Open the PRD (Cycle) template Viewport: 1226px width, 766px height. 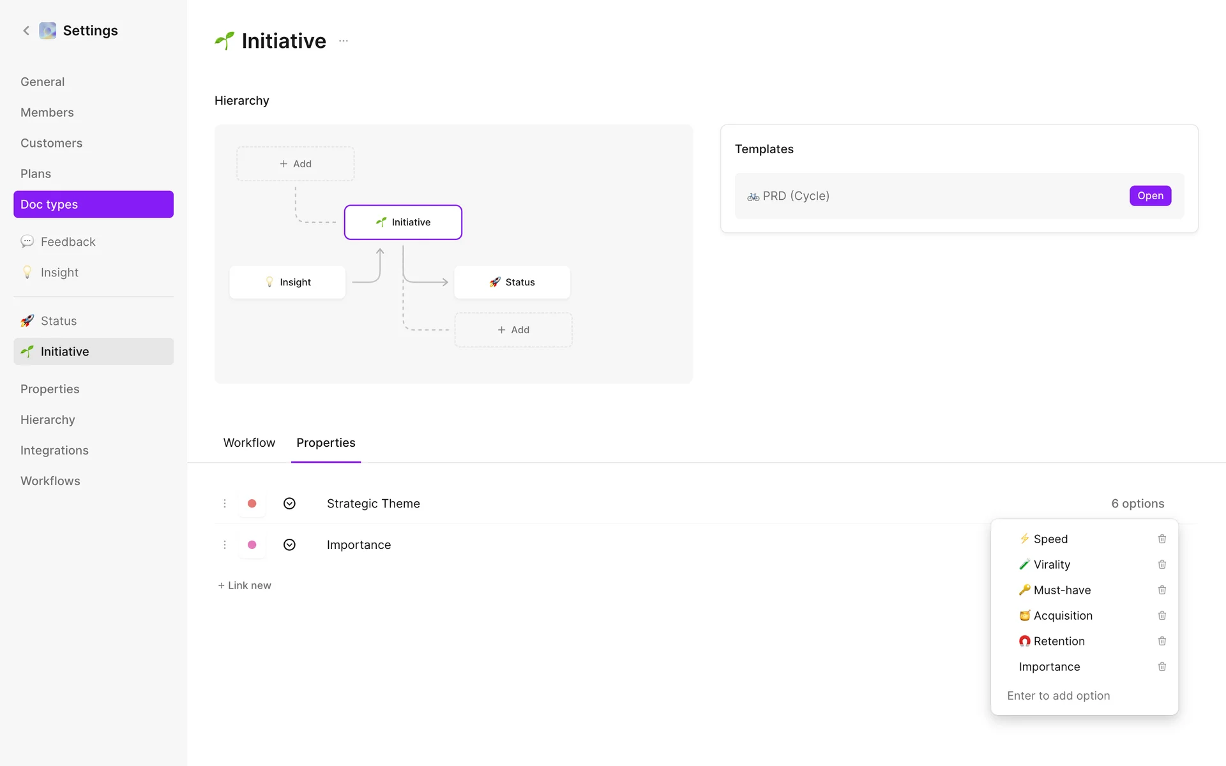pyautogui.click(x=1150, y=196)
